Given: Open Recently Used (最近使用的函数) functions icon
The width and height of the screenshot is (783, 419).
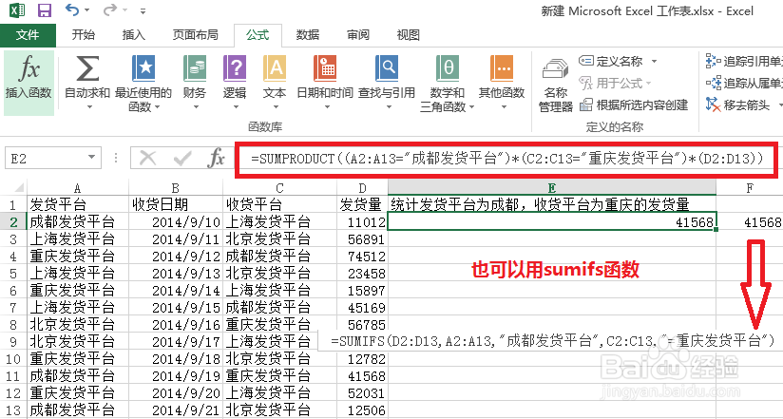Looking at the screenshot, I should (x=143, y=69).
